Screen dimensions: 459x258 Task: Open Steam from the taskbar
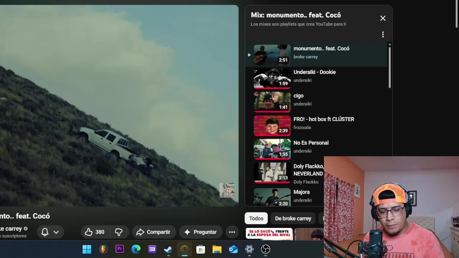[168, 249]
